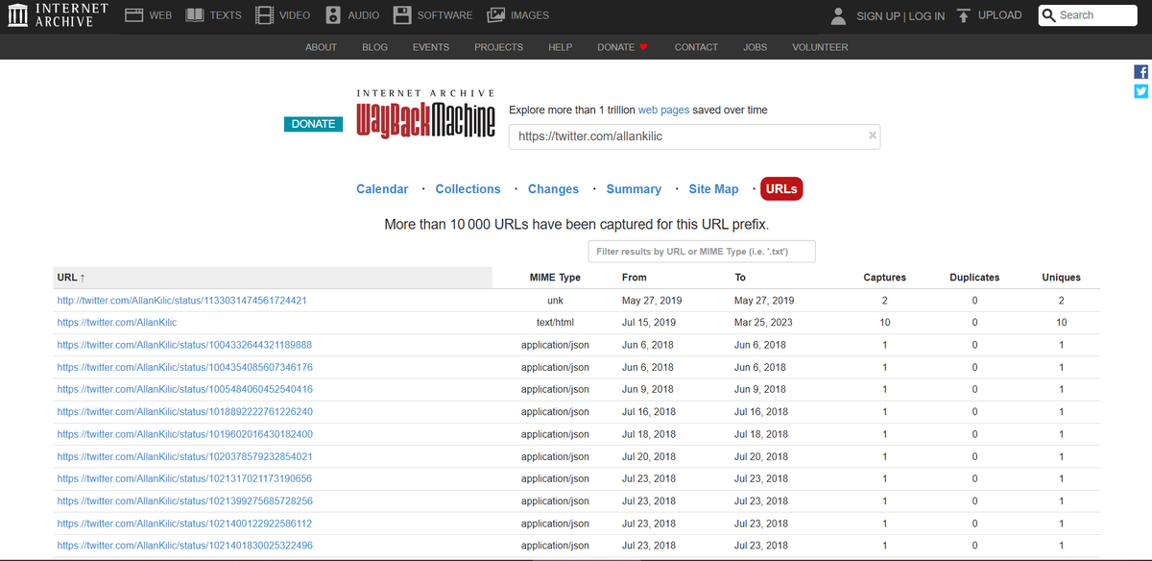Open status/1004332644321189888 URL link
This screenshot has width=1152, height=561.
[x=184, y=345]
